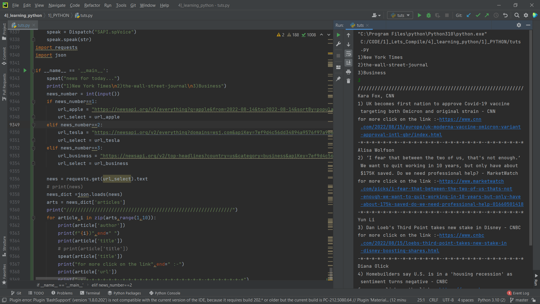The image size is (540, 304).
Task: Toggle Structure tool window sidebar button
Action: (x=4, y=247)
